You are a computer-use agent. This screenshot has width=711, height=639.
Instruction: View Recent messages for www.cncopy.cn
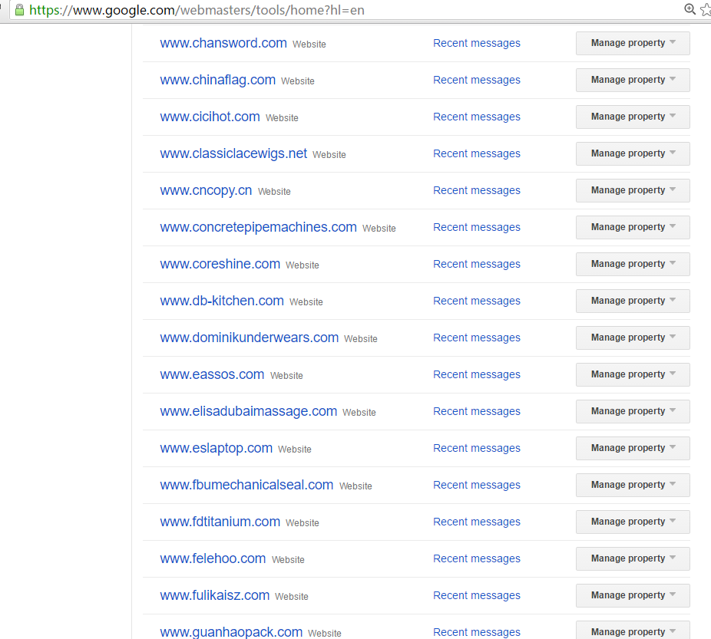[x=477, y=191]
